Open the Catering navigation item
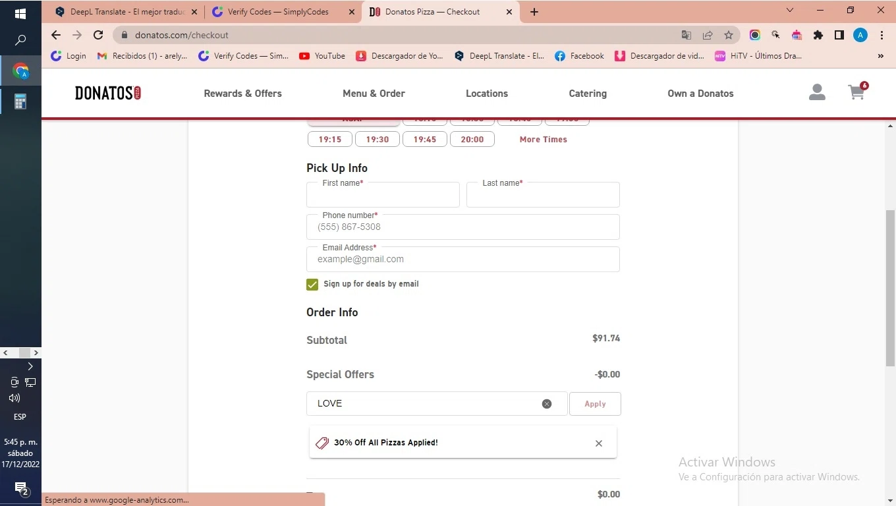Viewport: 896px width, 506px height. click(588, 94)
